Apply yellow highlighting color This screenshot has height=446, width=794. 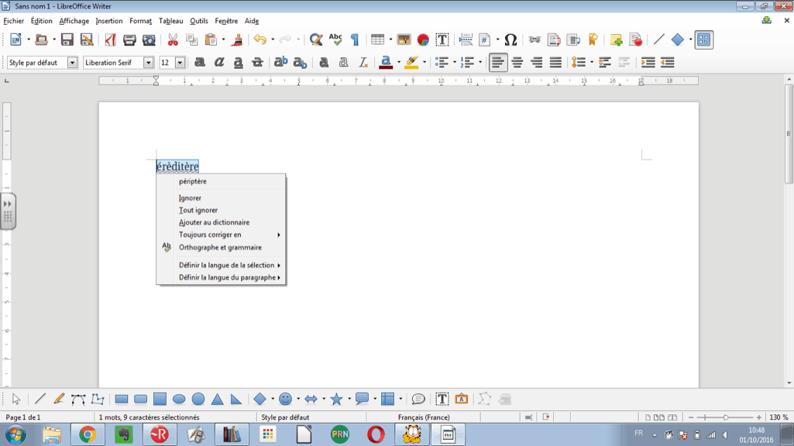[411, 62]
